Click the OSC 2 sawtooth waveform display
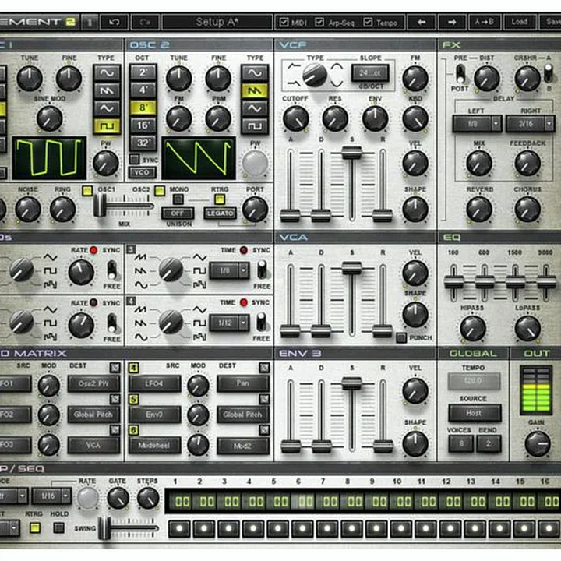561x561 pixels. [199, 157]
